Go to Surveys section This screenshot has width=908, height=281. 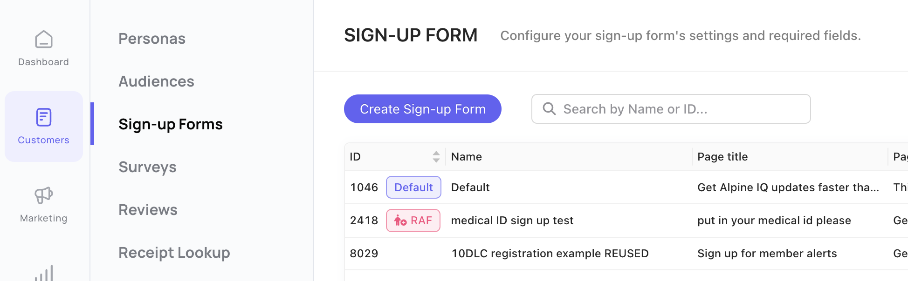pyautogui.click(x=147, y=167)
